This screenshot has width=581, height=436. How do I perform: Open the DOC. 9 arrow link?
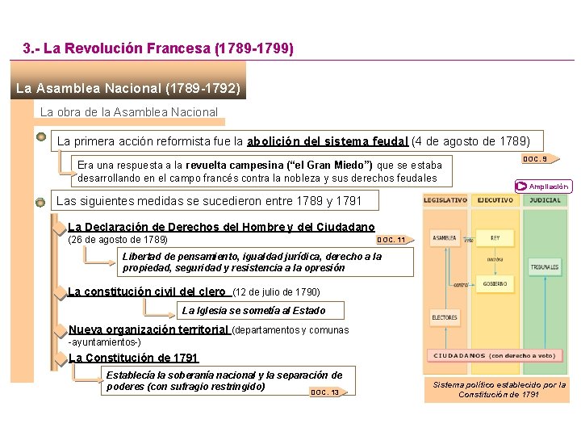point(541,159)
